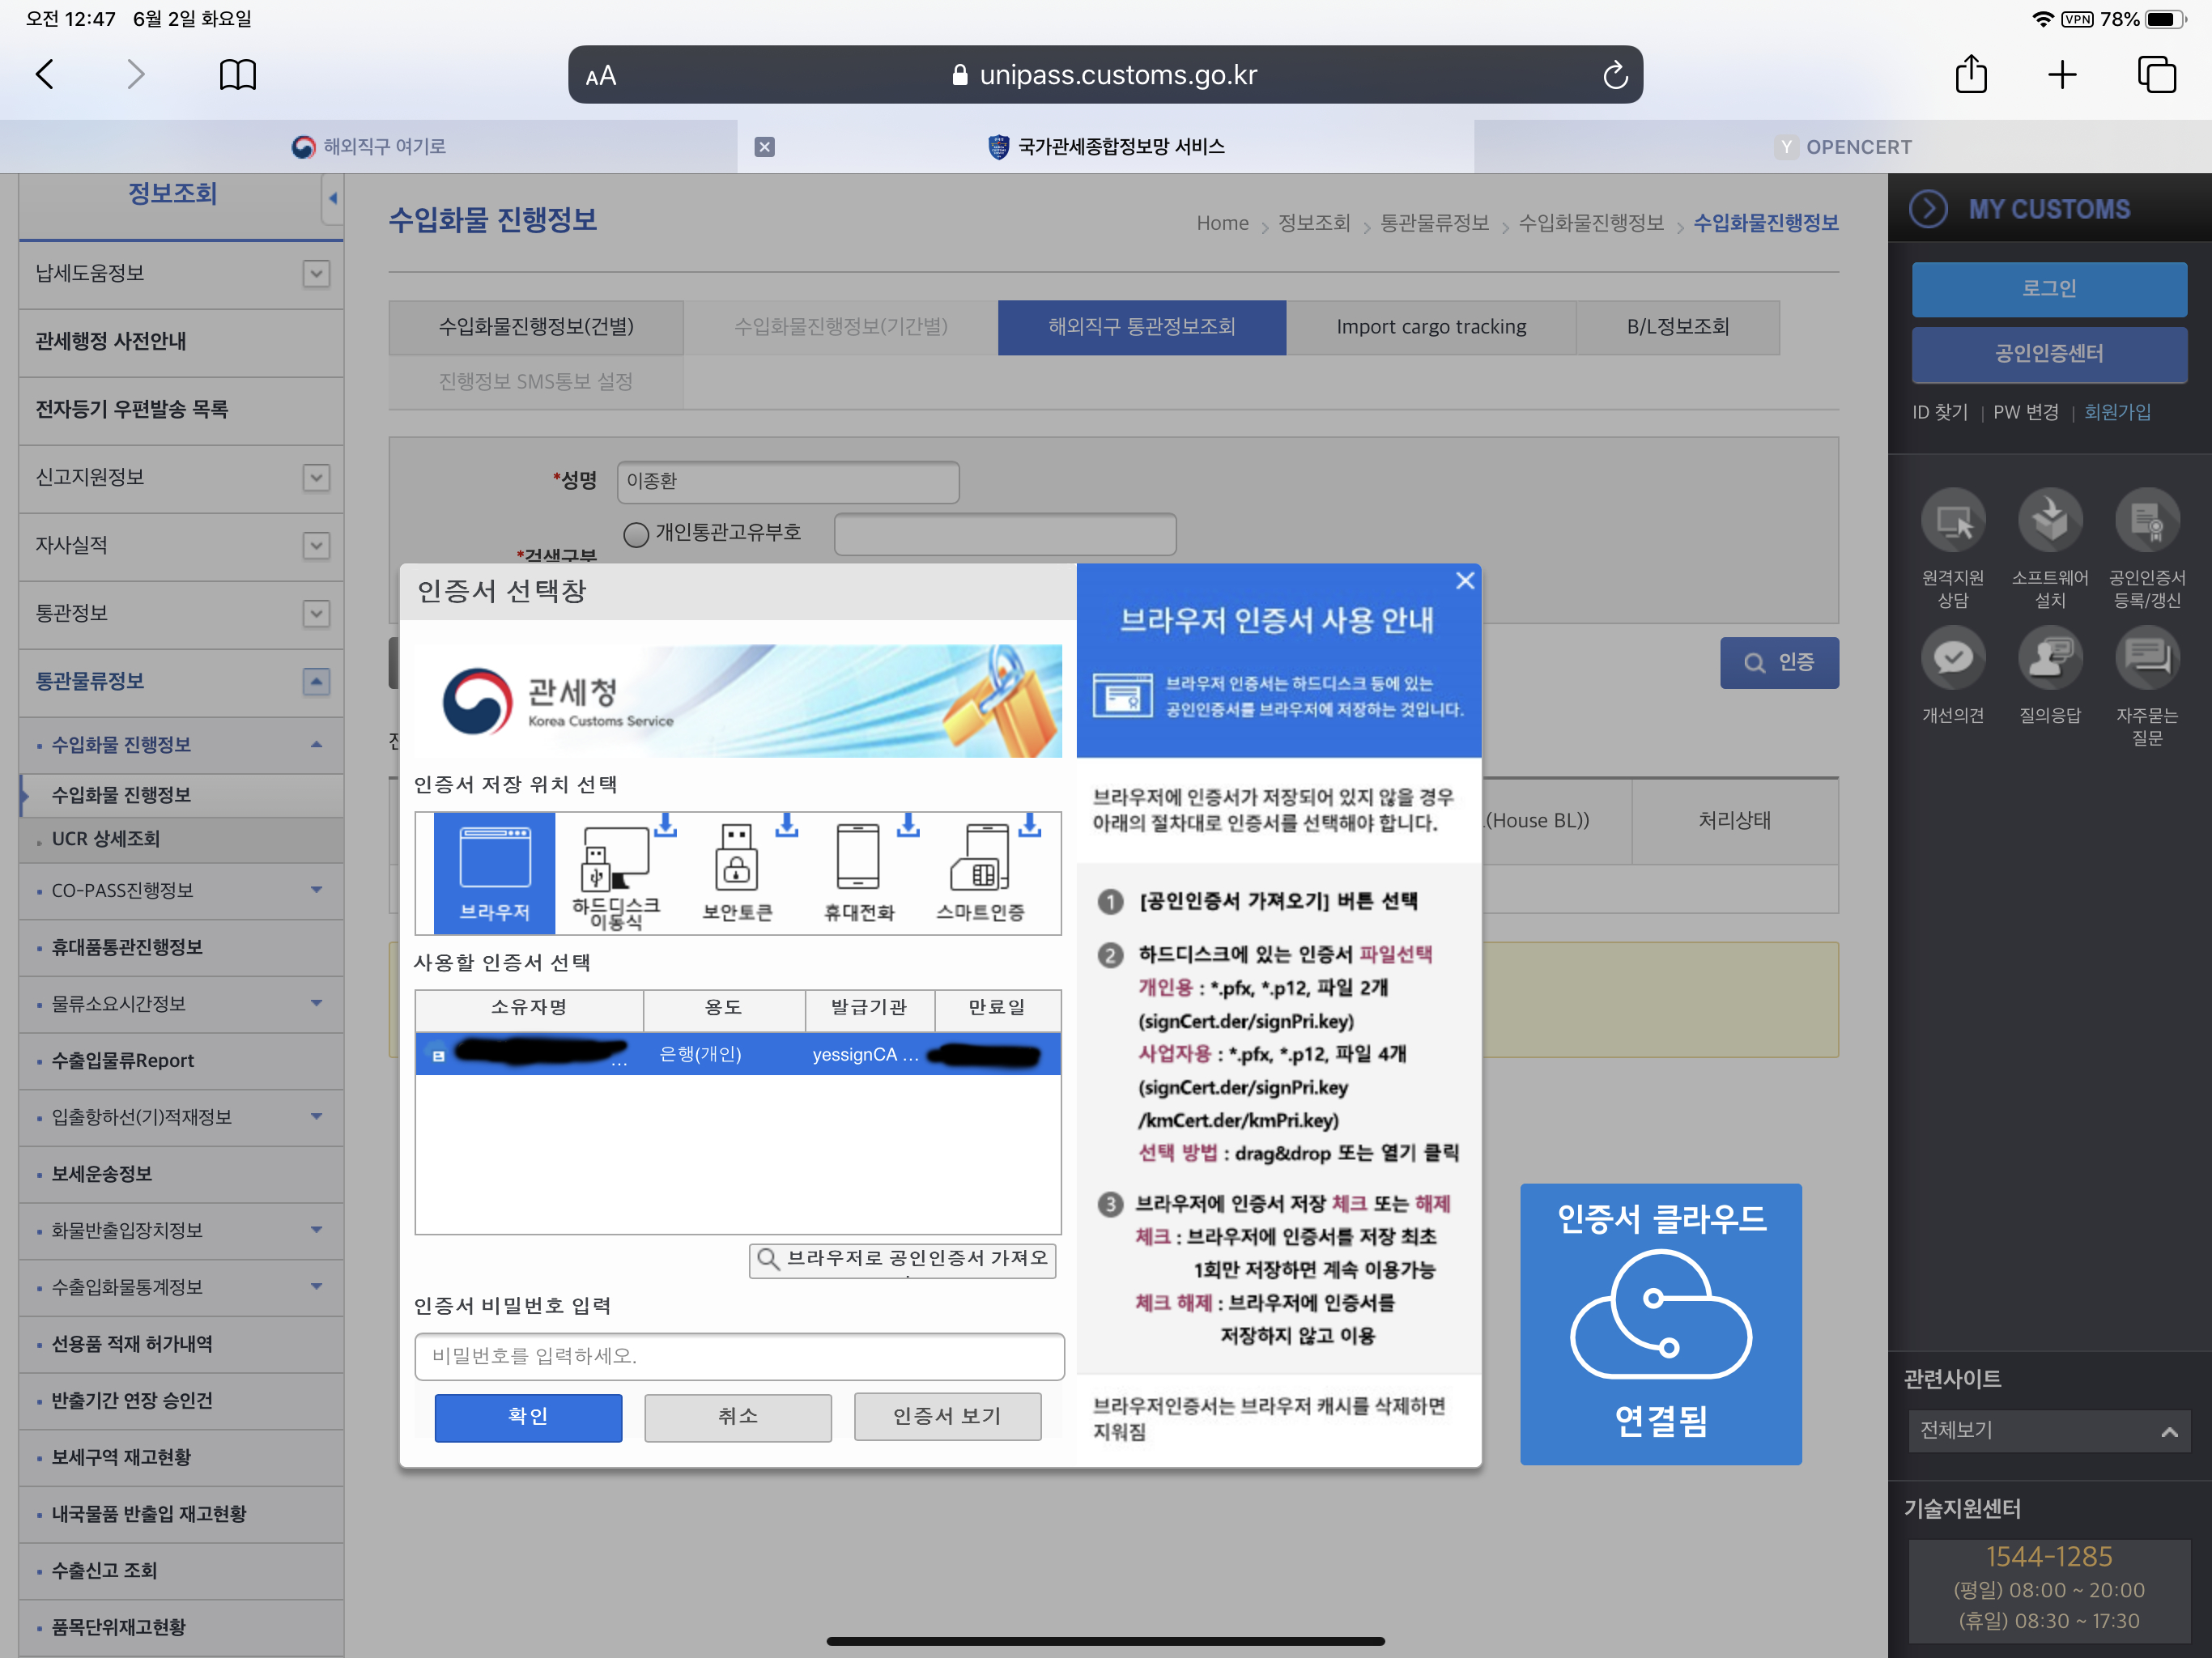This screenshot has height=1658, width=2212.
Task: Switch to the Import cargo tracking tab
Action: point(1430,327)
